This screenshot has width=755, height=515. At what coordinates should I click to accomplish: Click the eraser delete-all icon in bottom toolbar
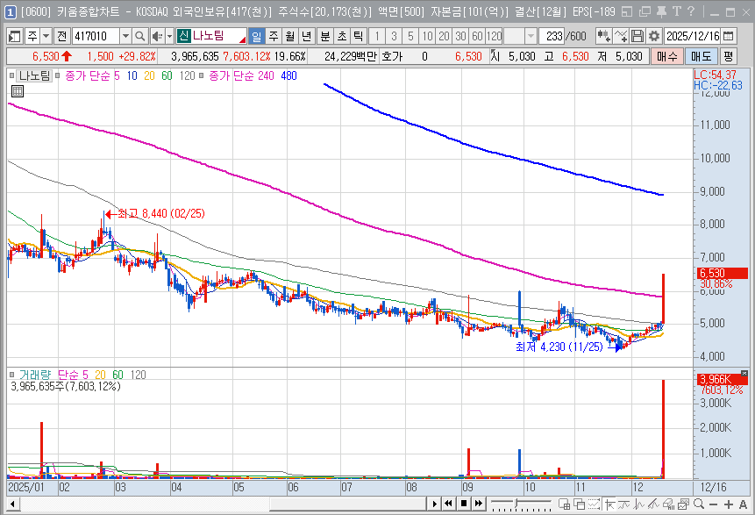tap(669, 504)
